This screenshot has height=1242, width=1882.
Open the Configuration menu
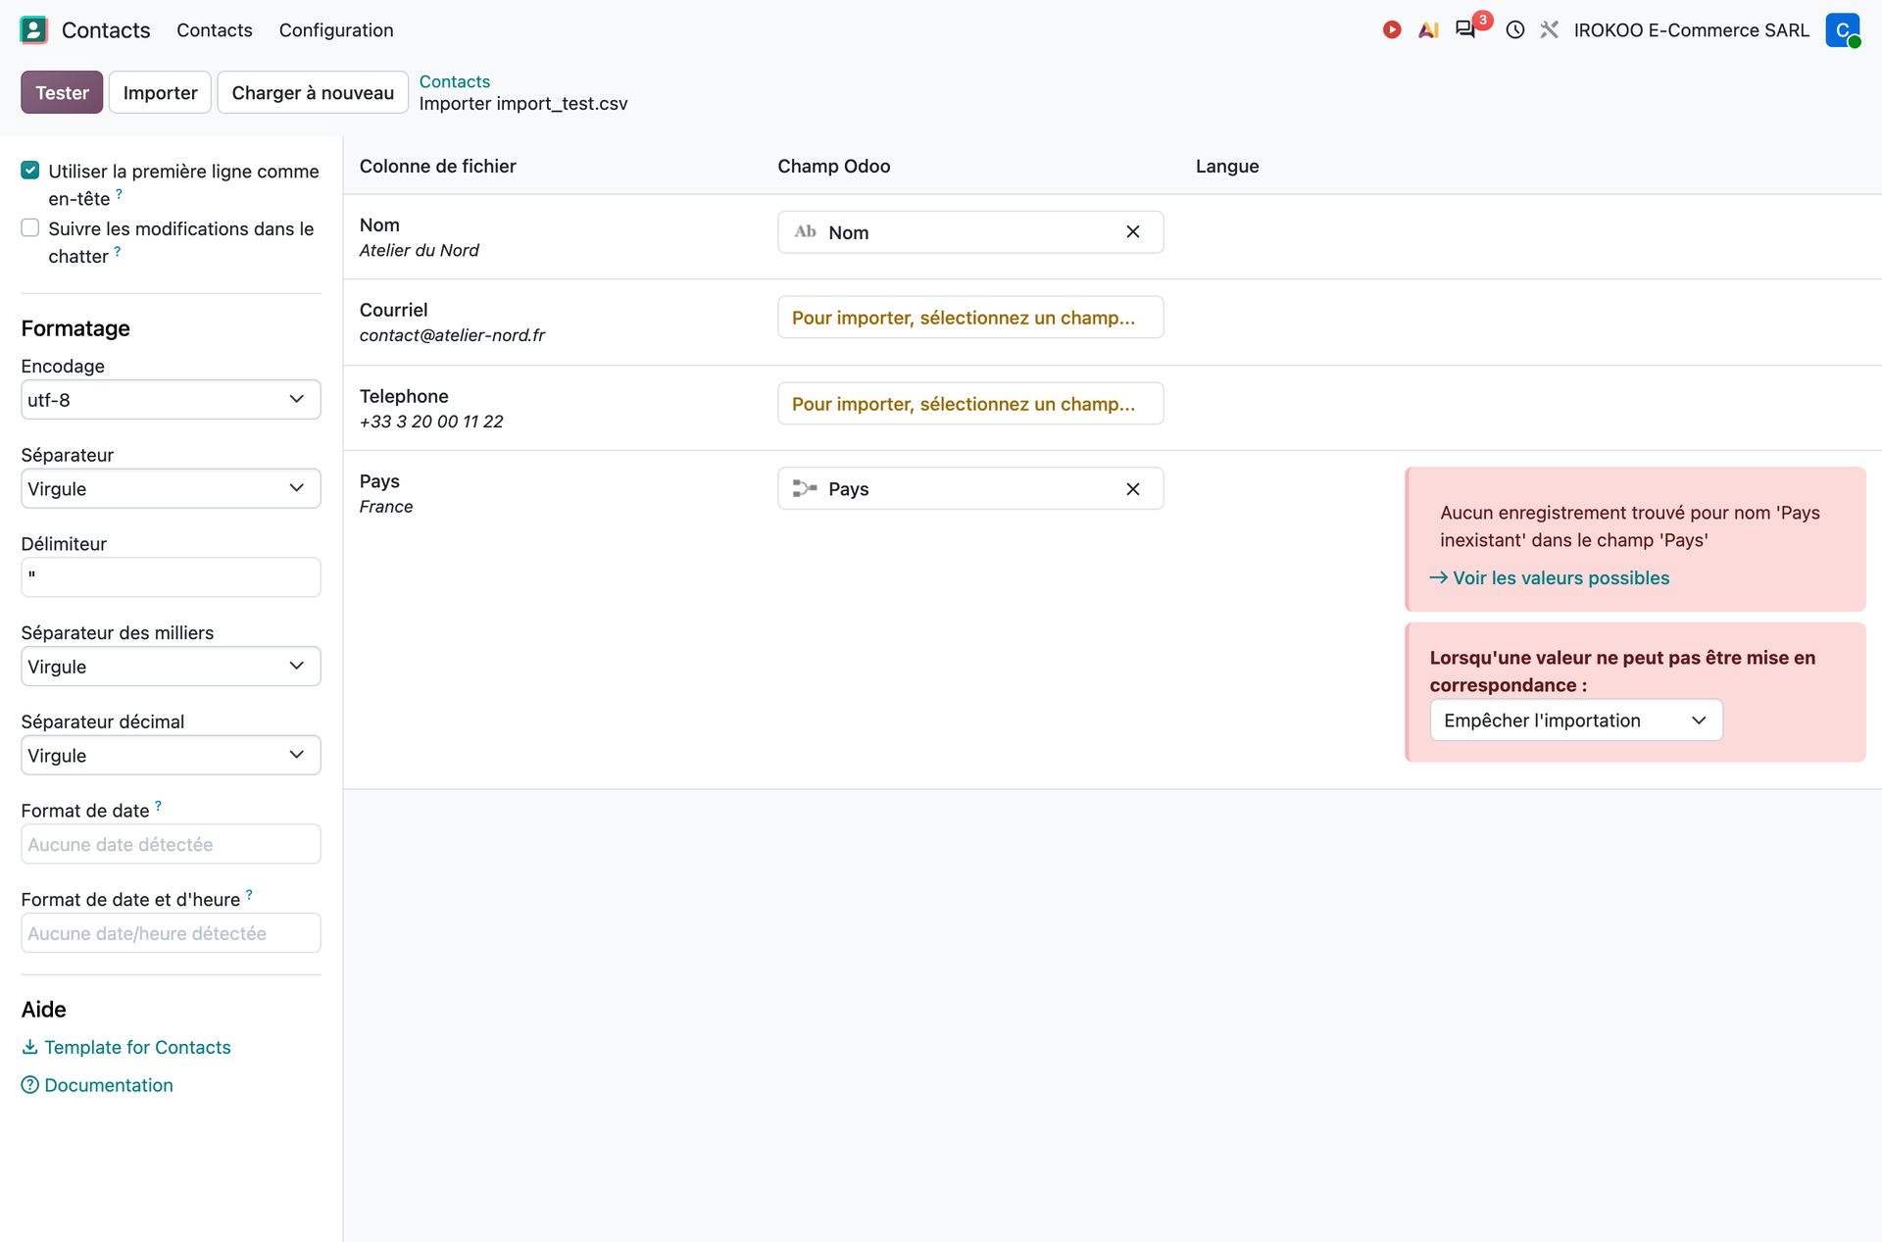[336, 30]
